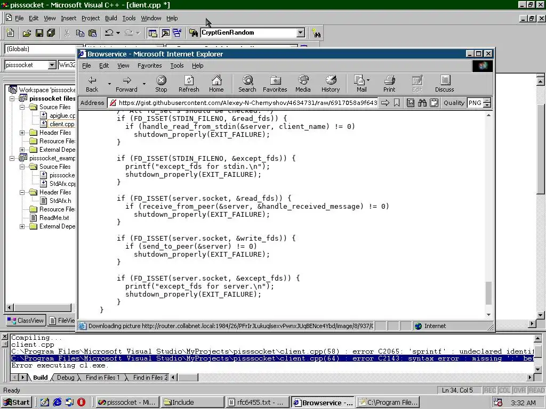This screenshot has height=409, width=546.
Task: Click the bookmarks book icon
Action: (x=411, y=103)
